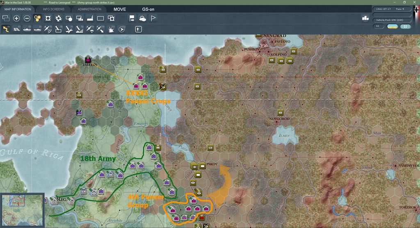420x228 pixels.
Task: Select the unit counter north of Novgorod
Action: pyautogui.click(x=281, y=113)
